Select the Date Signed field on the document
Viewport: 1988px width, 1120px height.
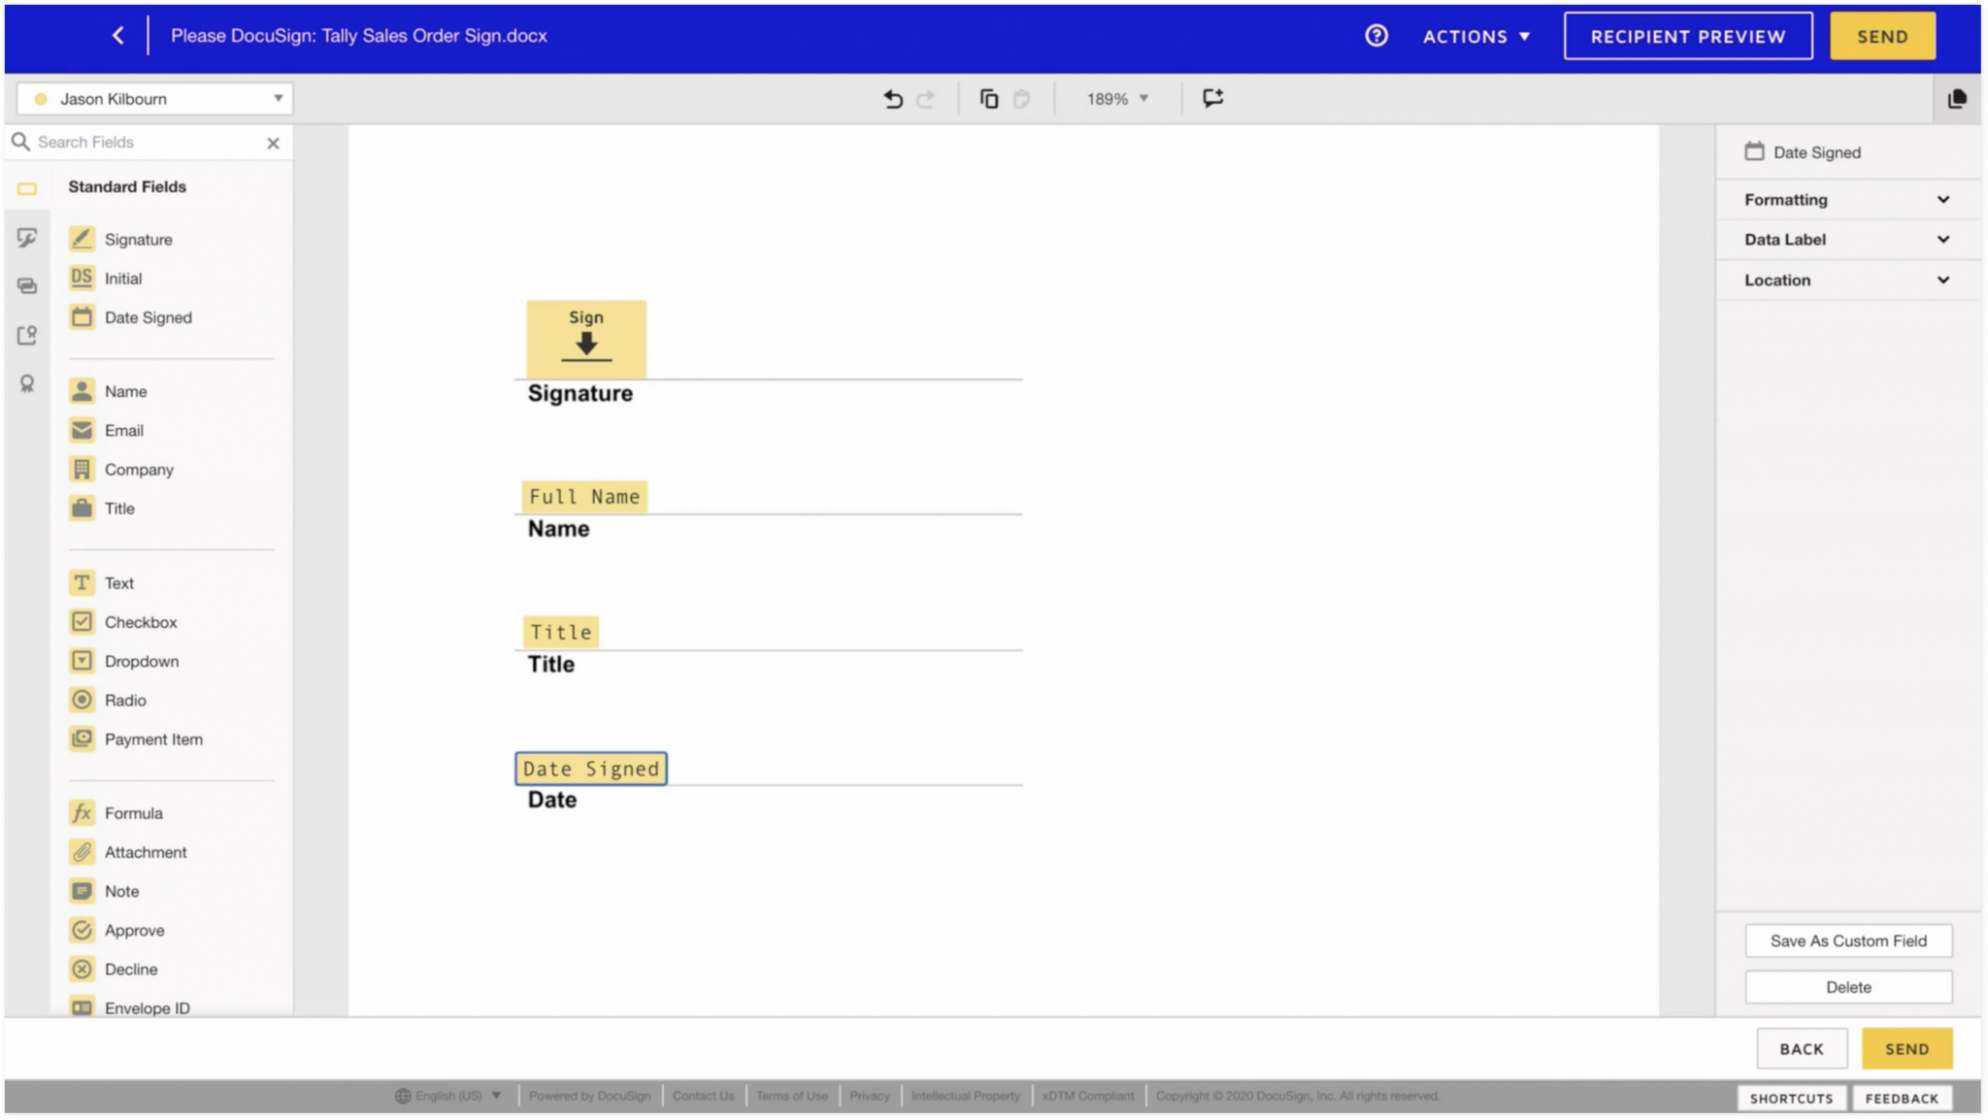(590, 769)
